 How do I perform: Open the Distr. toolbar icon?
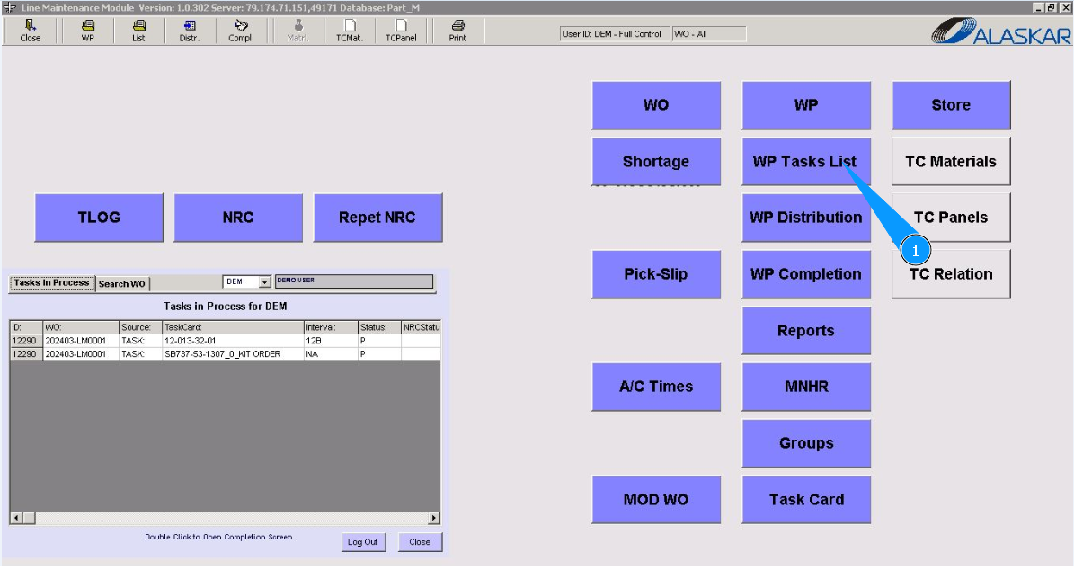point(190,31)
